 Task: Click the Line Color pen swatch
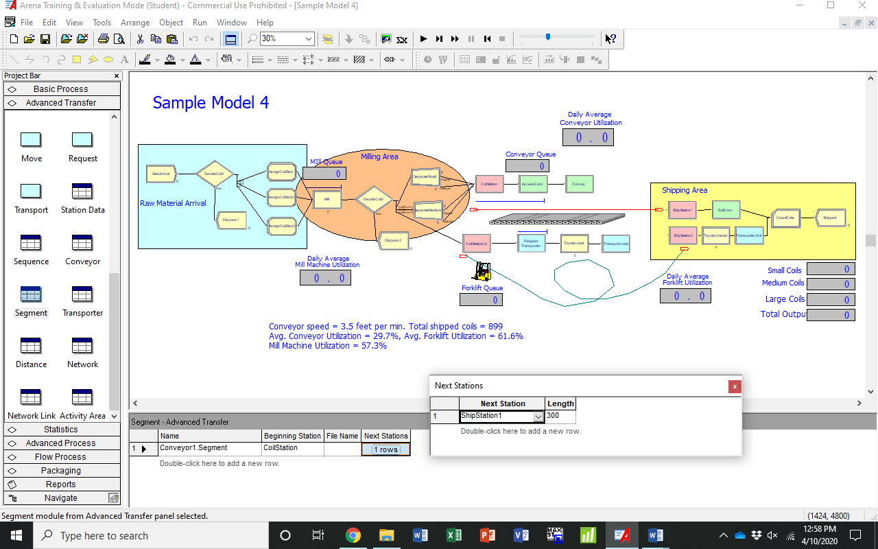pyautogui.click(x=145, y=60)
